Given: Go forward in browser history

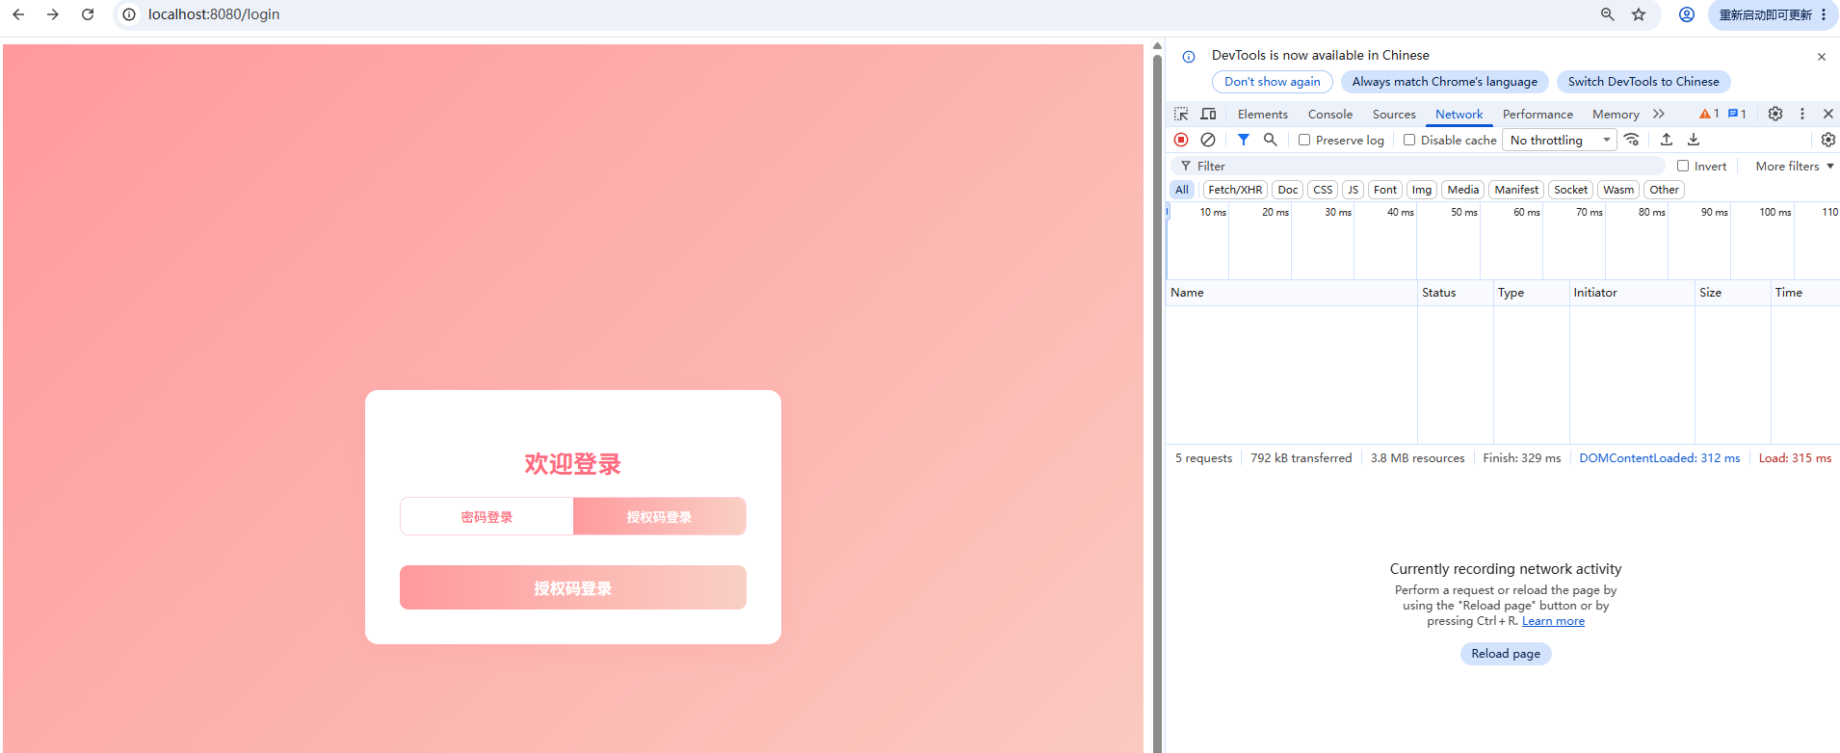Looking at the screenshot, I should click(53, 14).
